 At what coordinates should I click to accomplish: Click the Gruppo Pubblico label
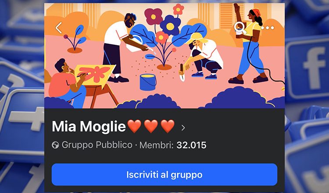(97, 145)
